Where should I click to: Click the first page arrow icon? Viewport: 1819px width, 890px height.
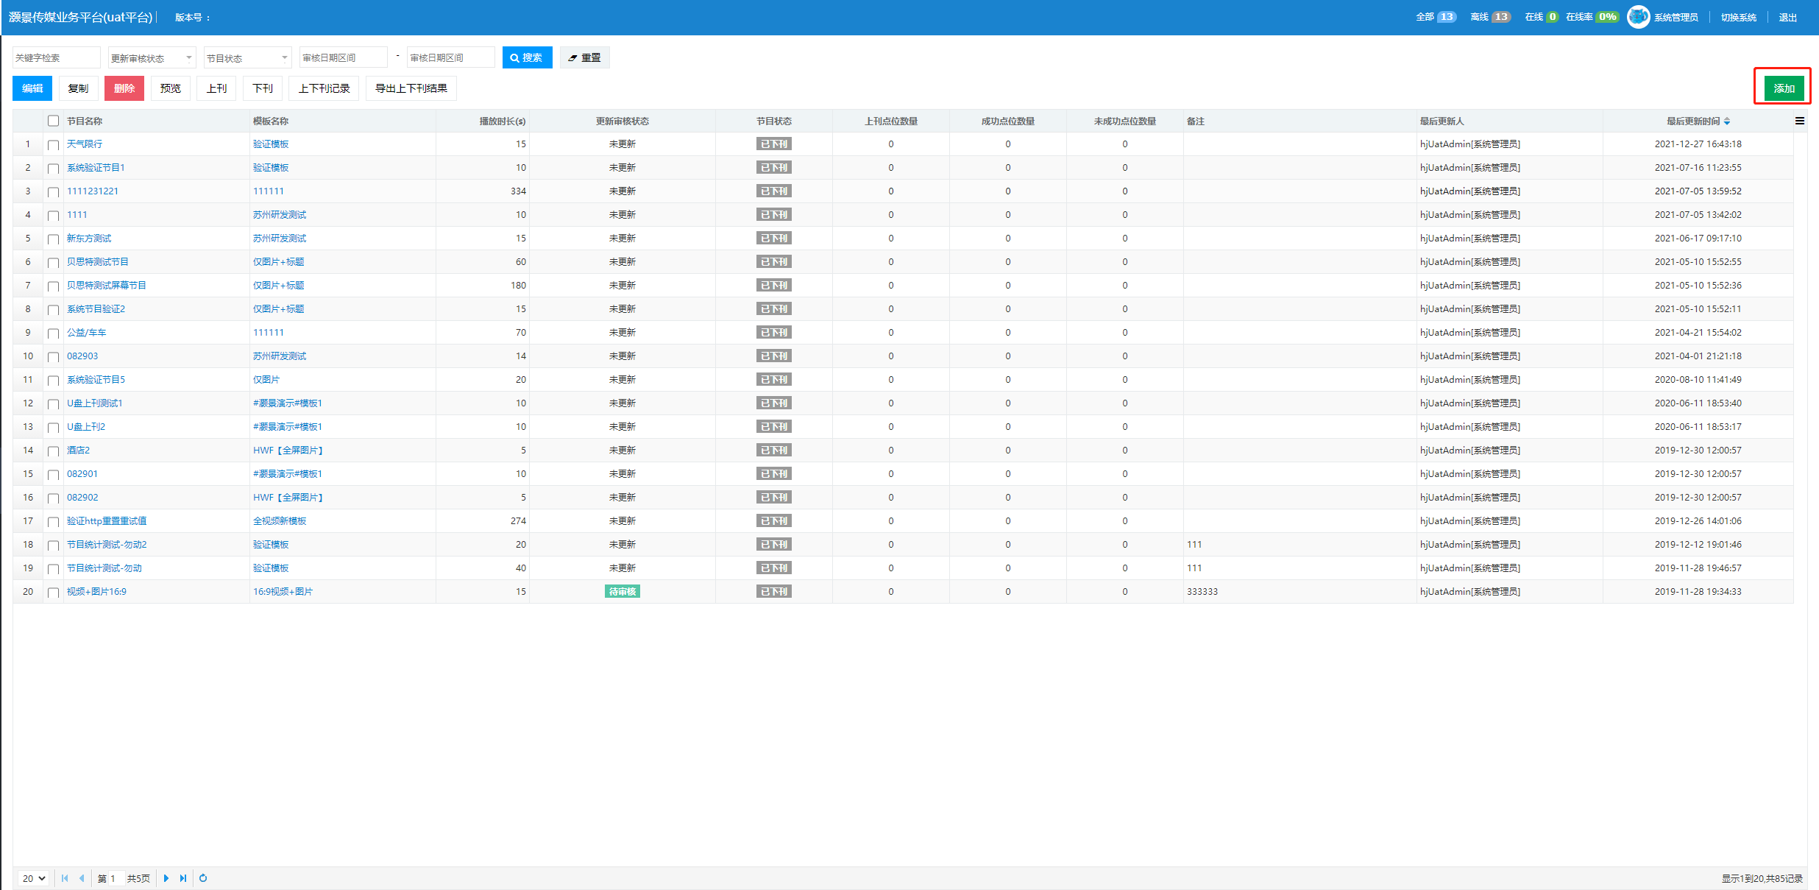coord(65,878)
